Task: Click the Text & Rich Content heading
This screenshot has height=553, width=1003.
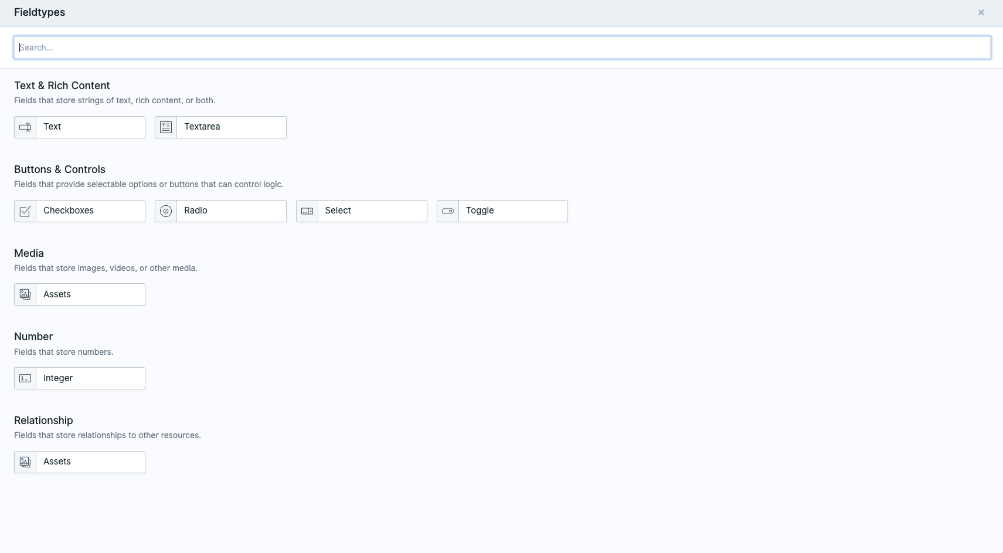Action: click(x=62, y=86)
